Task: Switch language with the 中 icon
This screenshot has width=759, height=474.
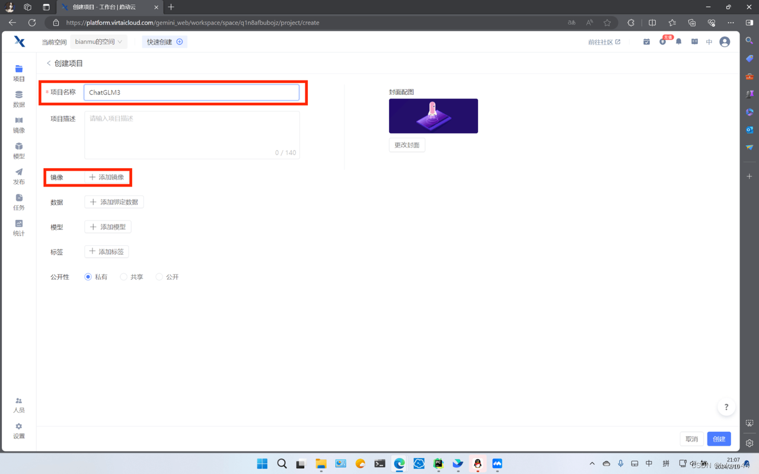Action: [709, 42]
